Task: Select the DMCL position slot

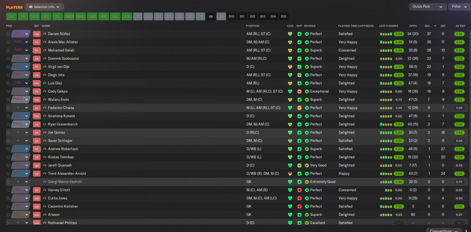Action: tap(81, 17)
